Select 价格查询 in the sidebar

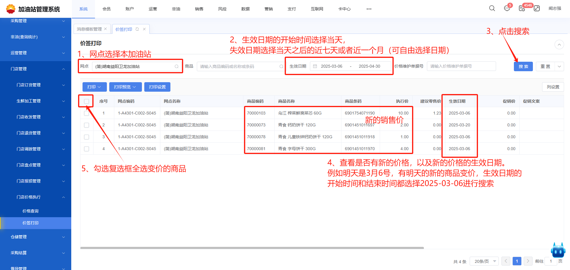point(31,211)
